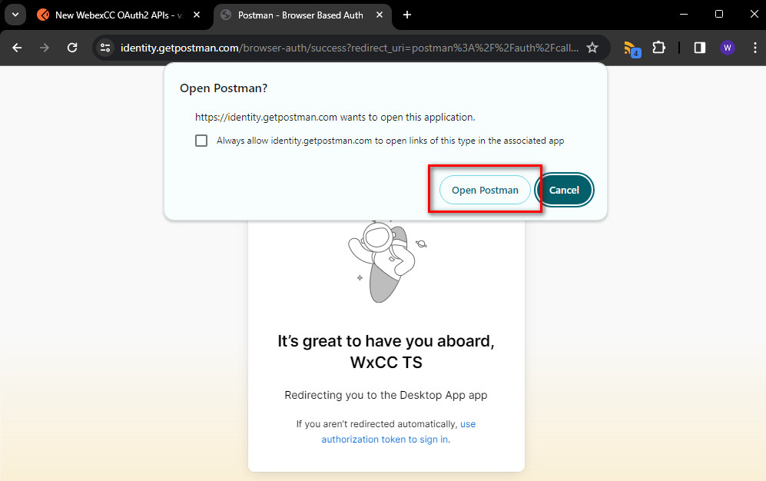Screen dimensions: 766x481
Task: Check Always allow identity.getpostman.com checkbox
Action: pyautogui.click(x=201, y=141)
